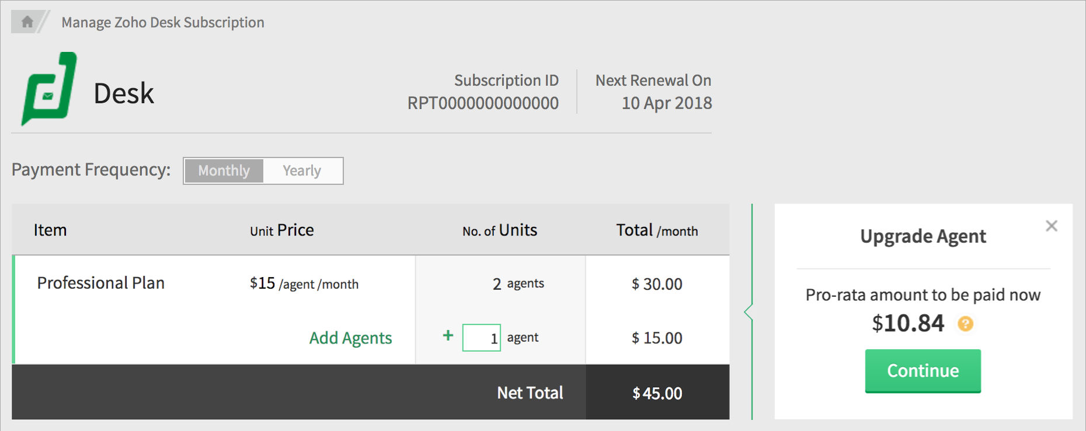Click the Net Total amount $45.00
Image resolution: width=1086 pixels, height=431 pixels.
point(657,393)
